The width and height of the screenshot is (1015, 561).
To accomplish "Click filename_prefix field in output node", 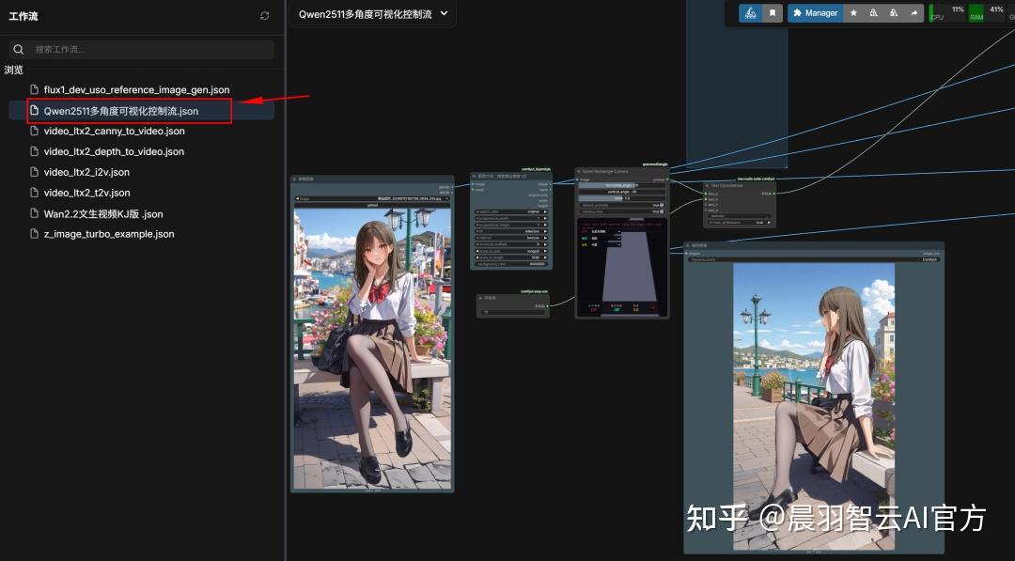I will [x=814, y=259].
